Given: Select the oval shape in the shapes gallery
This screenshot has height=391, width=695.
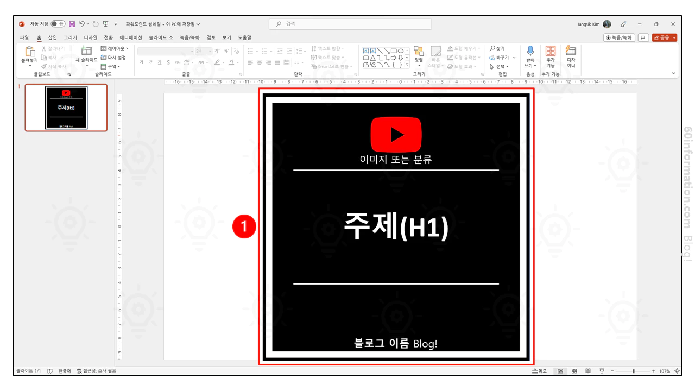Looking at the screenshot, I should tap(401, 51).
